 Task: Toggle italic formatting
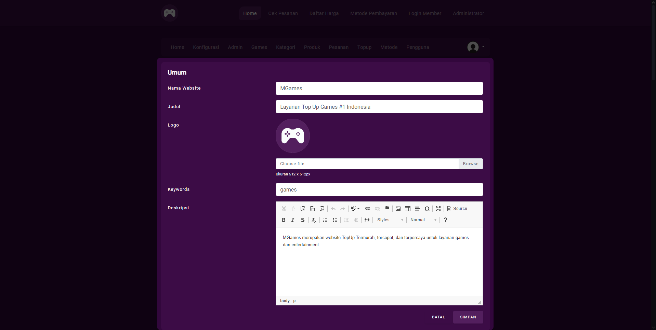(293, 220)
